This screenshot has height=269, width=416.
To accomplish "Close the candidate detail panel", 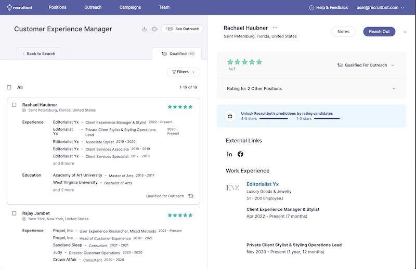I will tap(405, 32).
